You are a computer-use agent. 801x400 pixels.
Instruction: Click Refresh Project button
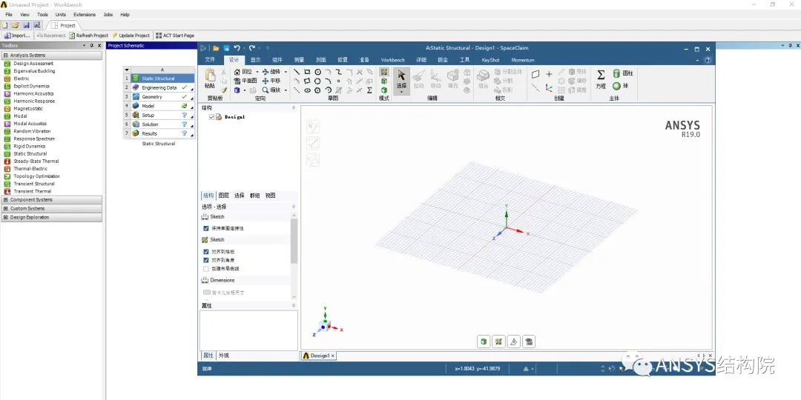point(89,36)
